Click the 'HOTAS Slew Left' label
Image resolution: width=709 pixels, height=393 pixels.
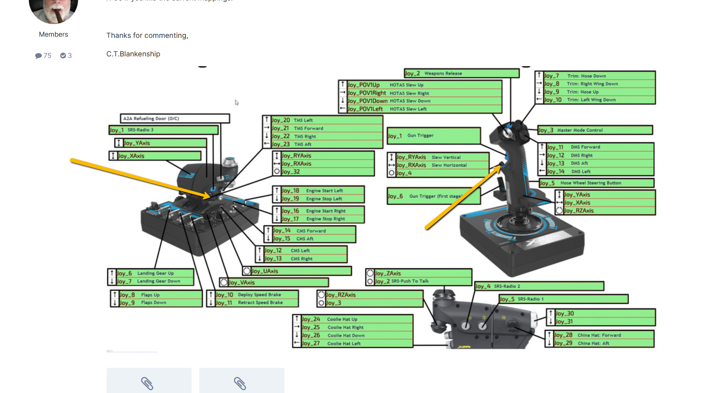pyautogui.click(x=408, y=109)
